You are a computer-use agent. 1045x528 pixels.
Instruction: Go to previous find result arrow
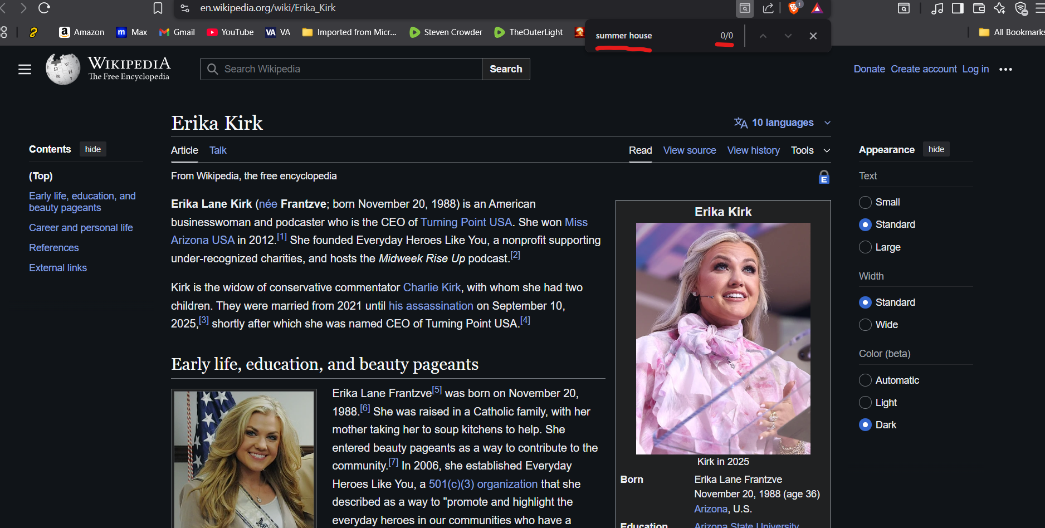763,36
